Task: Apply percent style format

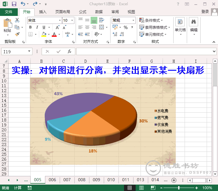Action: tap(126, 27)
